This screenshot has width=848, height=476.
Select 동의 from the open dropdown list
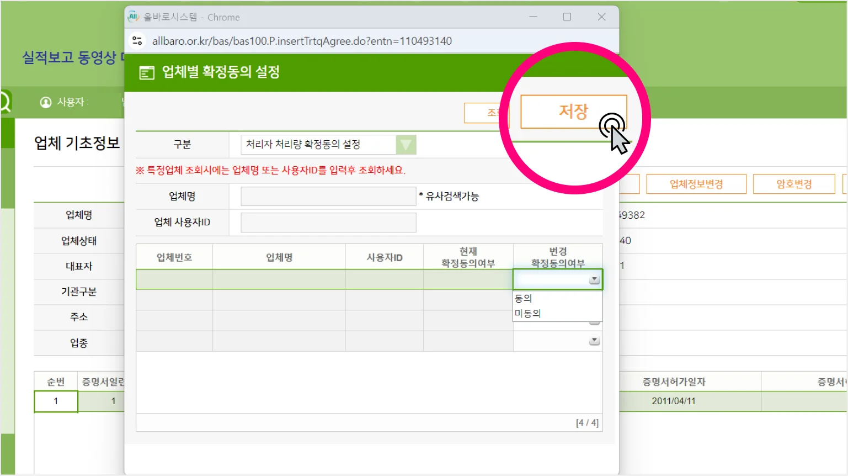point(524,298)
